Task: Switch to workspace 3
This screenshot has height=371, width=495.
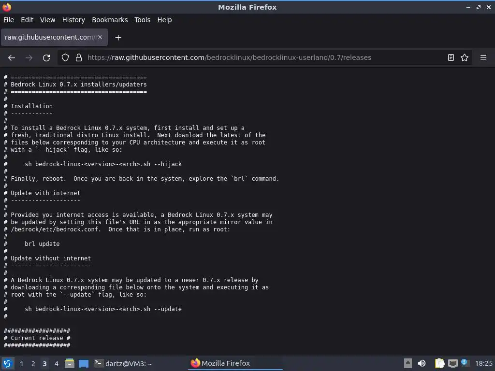Action: pos(44,364)
